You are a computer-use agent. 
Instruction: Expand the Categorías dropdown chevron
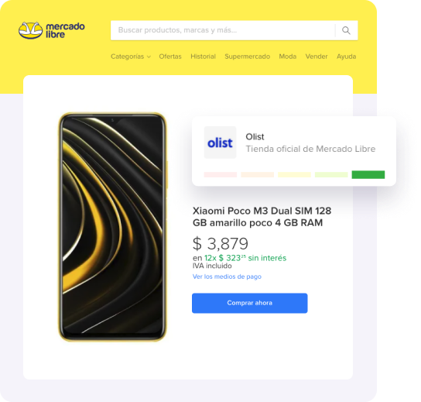point(149,57)
